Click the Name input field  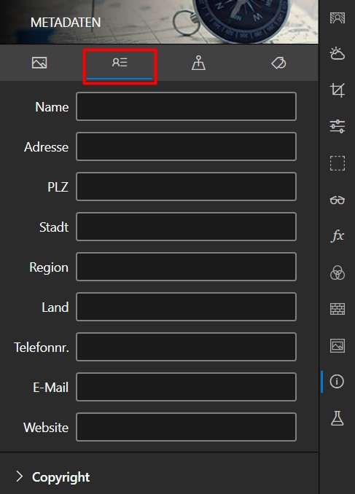[x=186, y=106]
